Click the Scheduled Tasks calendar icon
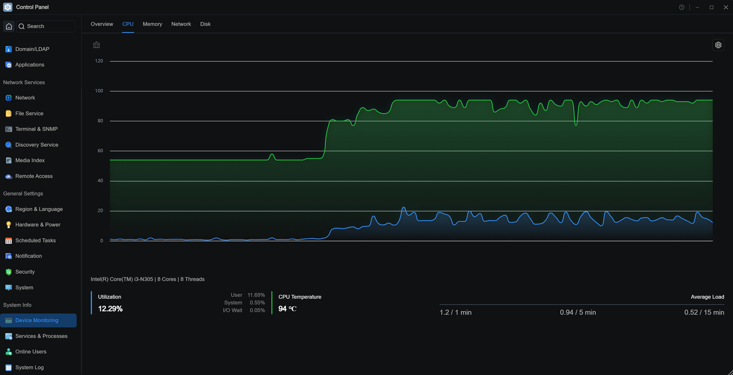This screenshot has width=733, height=375. click(x=9, y=241)
